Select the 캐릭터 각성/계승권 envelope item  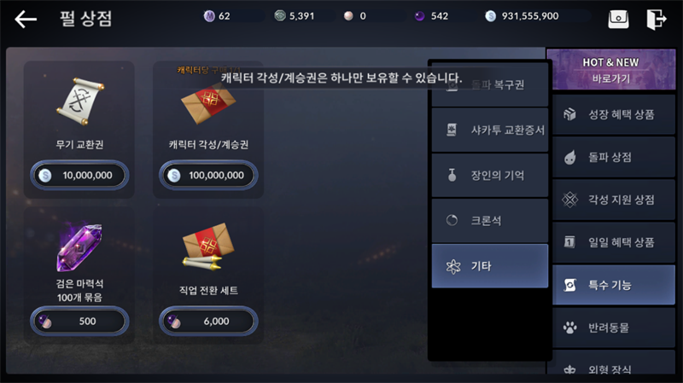pyautogui.click(x=208, y=103)
